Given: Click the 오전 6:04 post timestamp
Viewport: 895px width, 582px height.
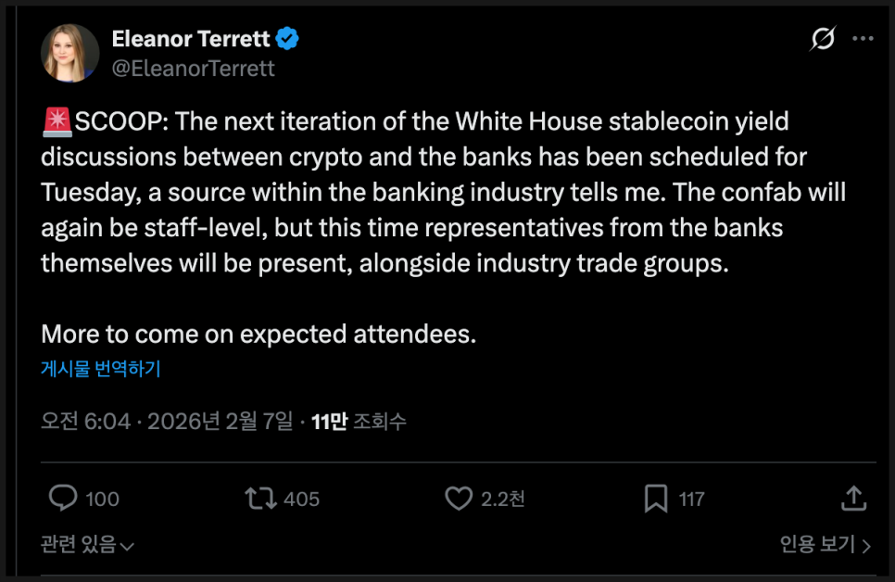Looking at the screenshot, I should coord(85,422).
